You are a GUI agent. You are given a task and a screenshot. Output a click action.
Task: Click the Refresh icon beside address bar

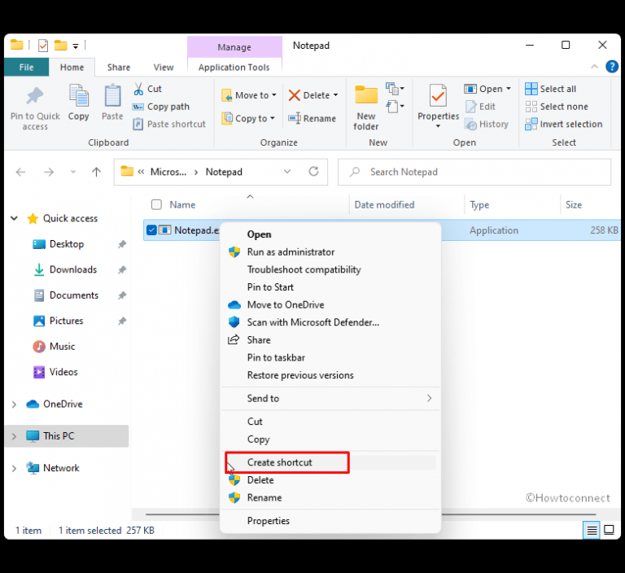(x=313, y=172)
